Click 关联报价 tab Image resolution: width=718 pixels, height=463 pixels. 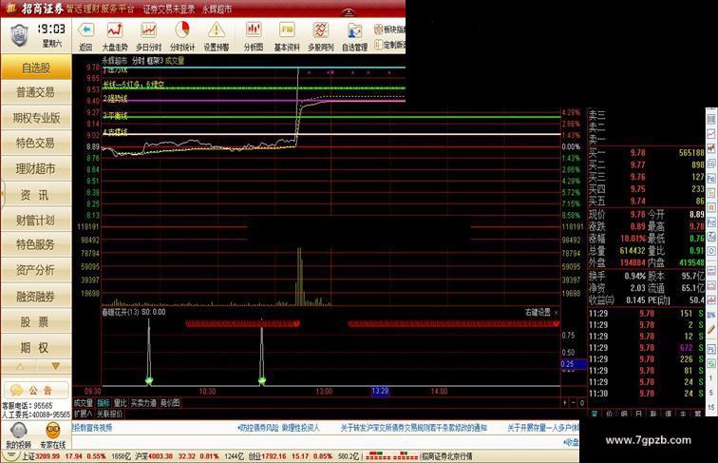click(x=109, y=414)
